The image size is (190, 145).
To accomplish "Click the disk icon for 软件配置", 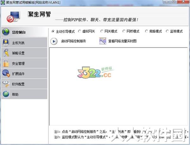I will (6, 84).
